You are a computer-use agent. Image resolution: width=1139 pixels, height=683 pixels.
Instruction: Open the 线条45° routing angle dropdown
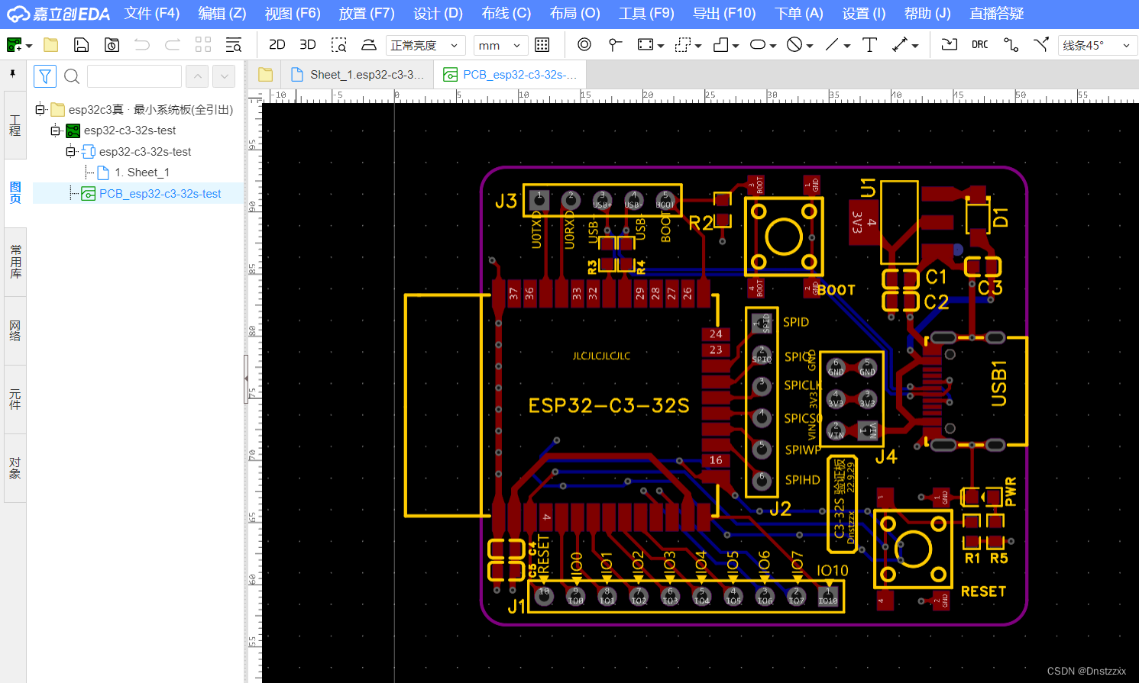[1096, 46]
